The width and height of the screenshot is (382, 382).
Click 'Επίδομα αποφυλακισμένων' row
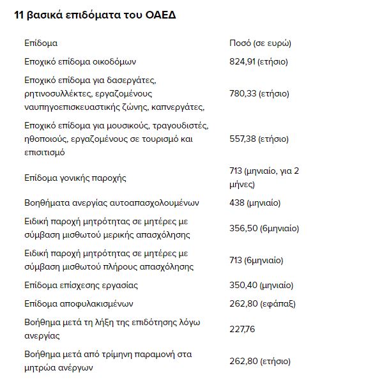[79, 304]
